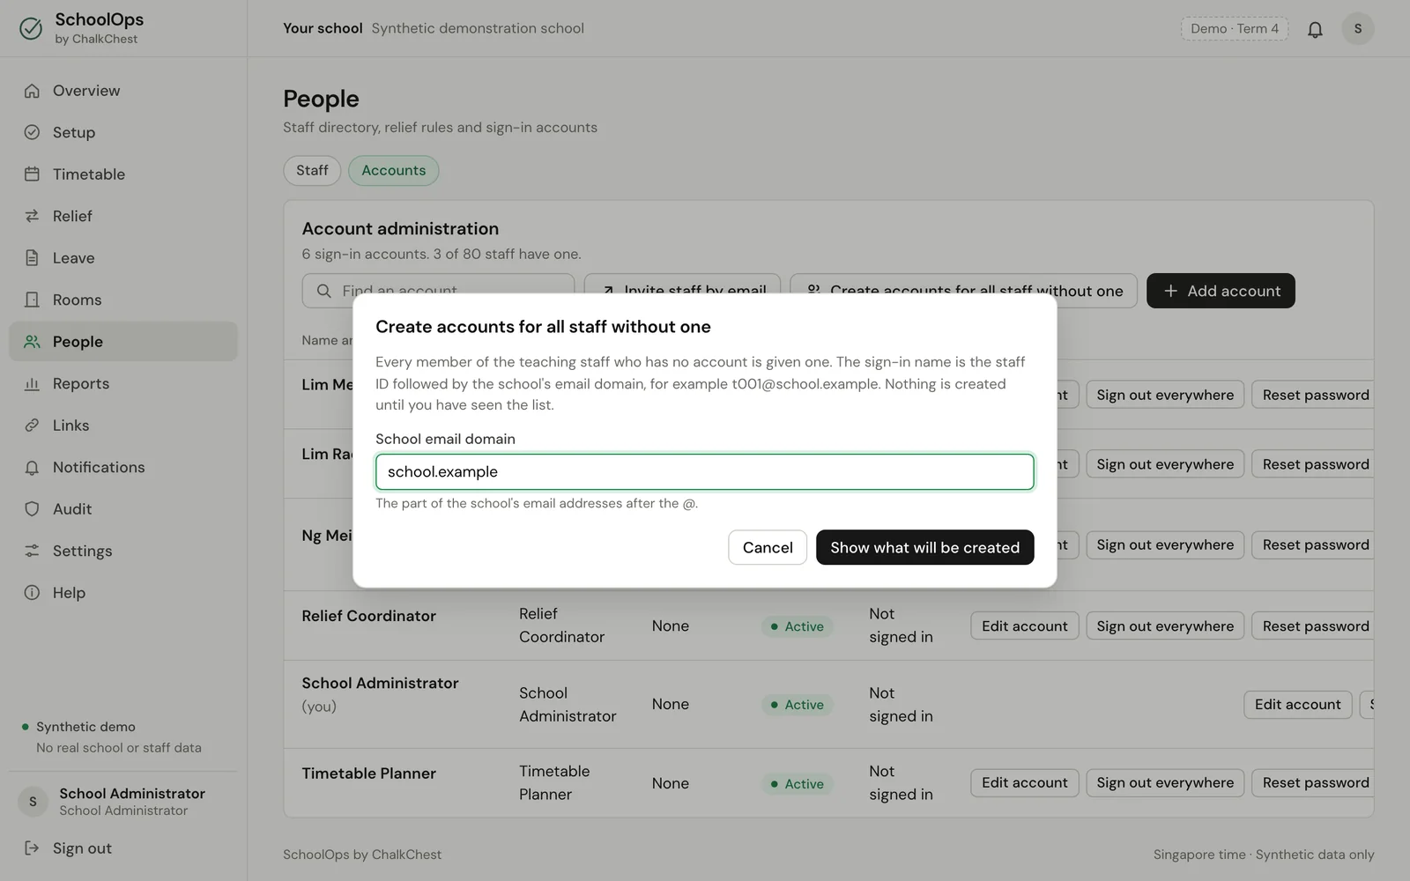1410x881 pixels.
Task: Edit account for Timetable Planner
Action: (x=1025, y=782)
